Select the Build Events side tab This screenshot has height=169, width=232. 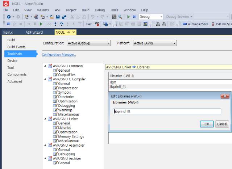click(16, 47)
